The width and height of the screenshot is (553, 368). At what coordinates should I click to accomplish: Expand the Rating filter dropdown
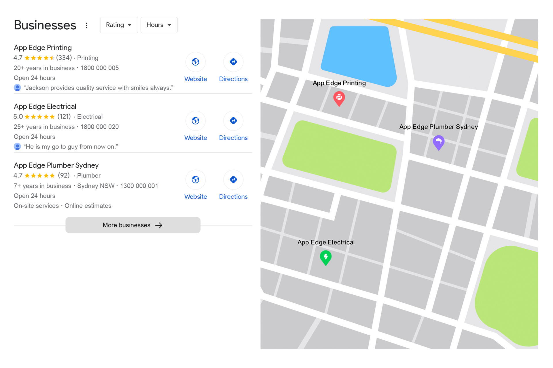(x=119, y=25)
